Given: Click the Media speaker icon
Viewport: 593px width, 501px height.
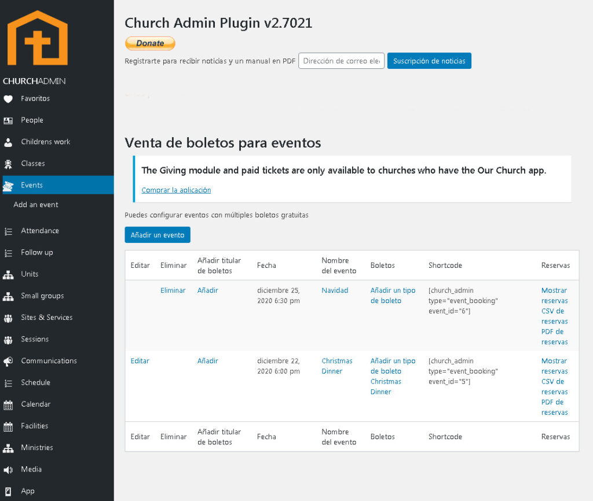Looking at the screenshot, I should 8,470.
